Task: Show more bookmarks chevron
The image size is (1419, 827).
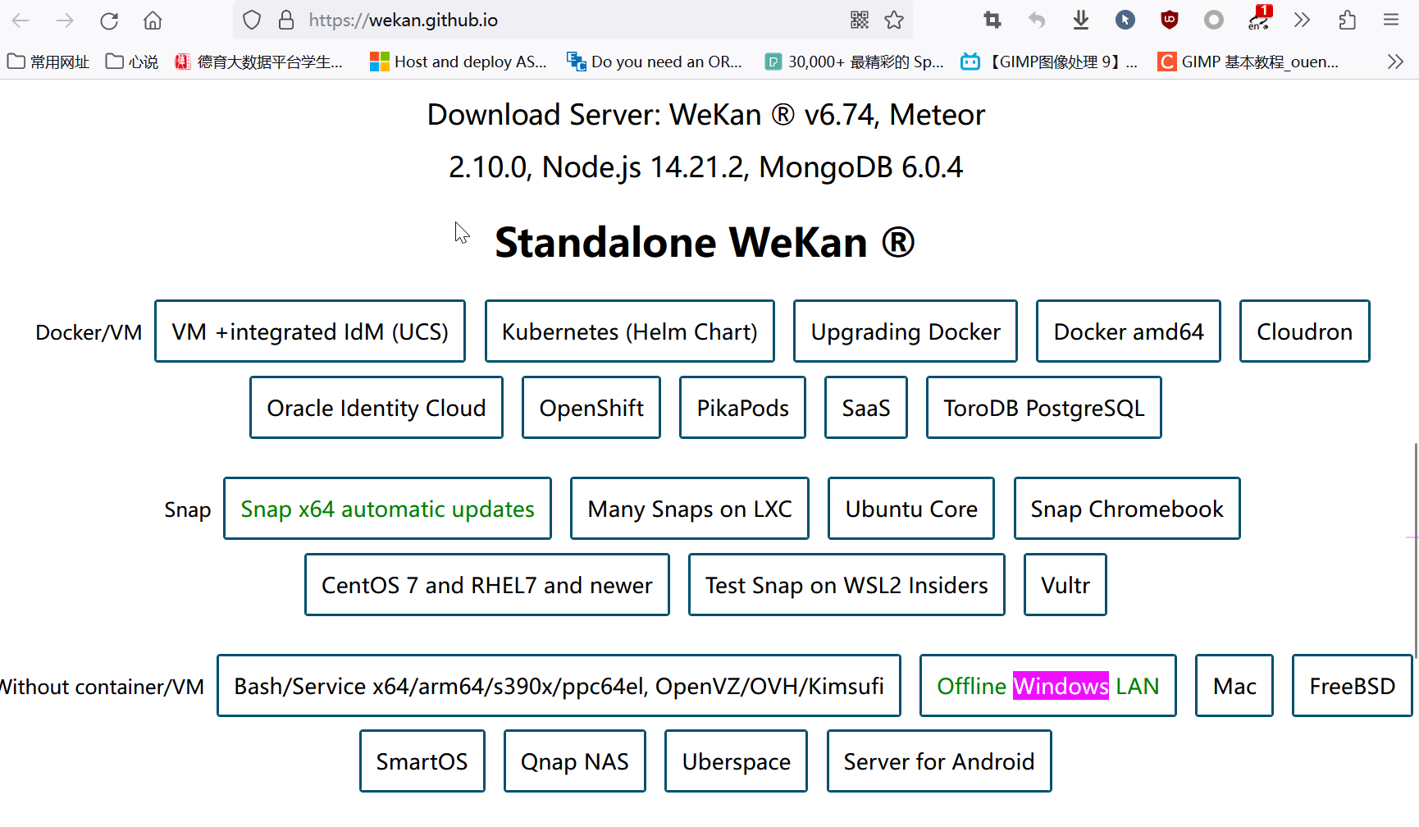Action: [1395, 62]
